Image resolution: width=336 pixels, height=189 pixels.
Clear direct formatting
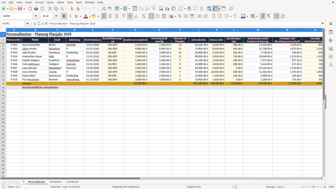[x=78, y=9]
